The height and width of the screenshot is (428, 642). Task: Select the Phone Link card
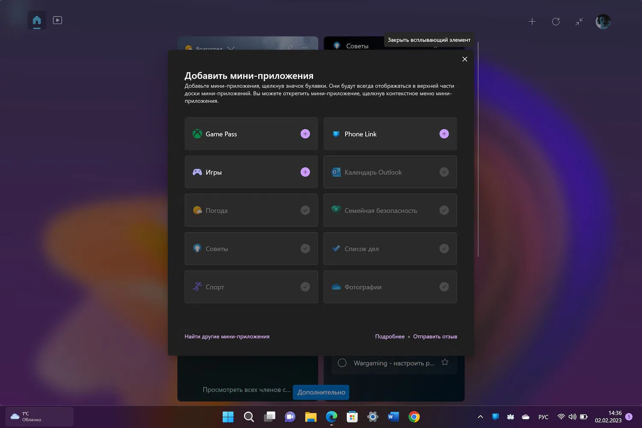tap(390, 134)
